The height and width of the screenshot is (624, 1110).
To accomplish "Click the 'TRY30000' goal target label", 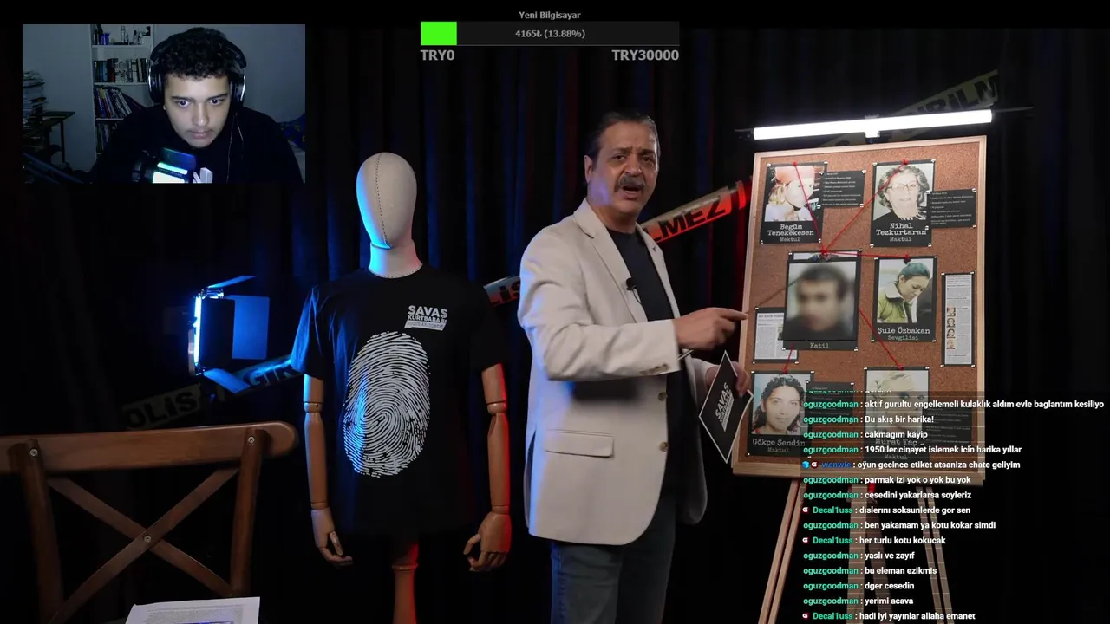I will pyautogui.click(x=645, y=55).
